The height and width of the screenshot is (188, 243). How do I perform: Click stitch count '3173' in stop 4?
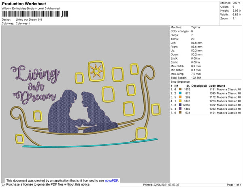coord(187,101)
